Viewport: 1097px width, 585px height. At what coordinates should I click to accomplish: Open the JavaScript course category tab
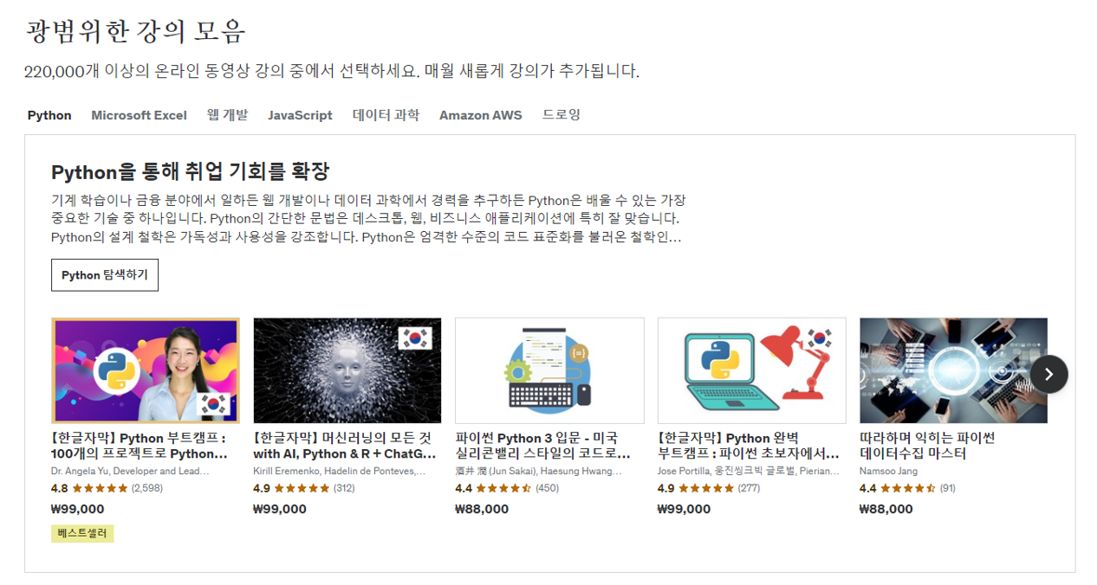click(300, 114)
